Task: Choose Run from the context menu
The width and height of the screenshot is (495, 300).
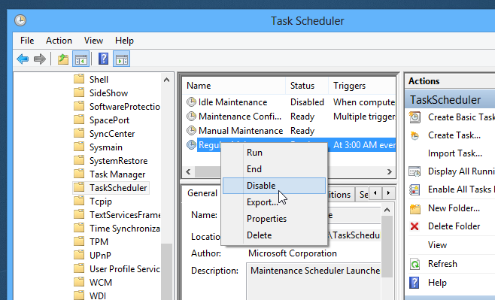Action: pos(274,153)
